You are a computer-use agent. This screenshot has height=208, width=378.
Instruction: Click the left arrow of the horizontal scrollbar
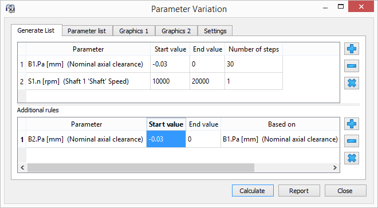[22, 167]
